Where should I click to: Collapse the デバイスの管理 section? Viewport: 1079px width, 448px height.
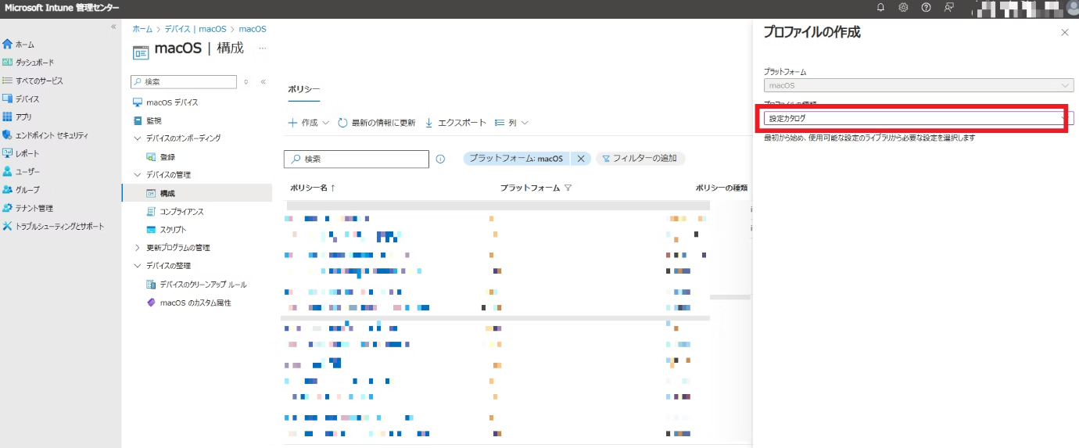pos(138,175)
